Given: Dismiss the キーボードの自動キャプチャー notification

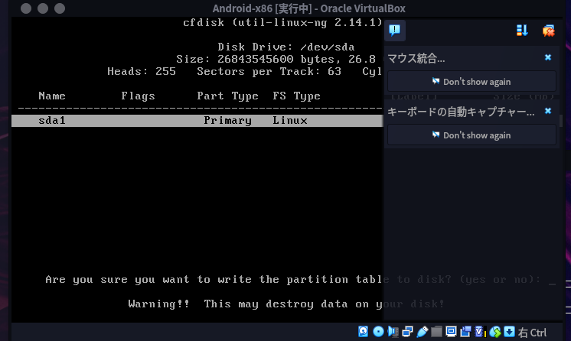Looking at the screenshot, I should [x=548, y=112].
